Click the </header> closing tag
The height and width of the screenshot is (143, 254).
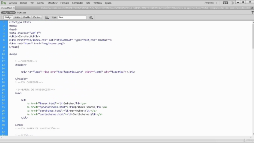tap(21, 79)
